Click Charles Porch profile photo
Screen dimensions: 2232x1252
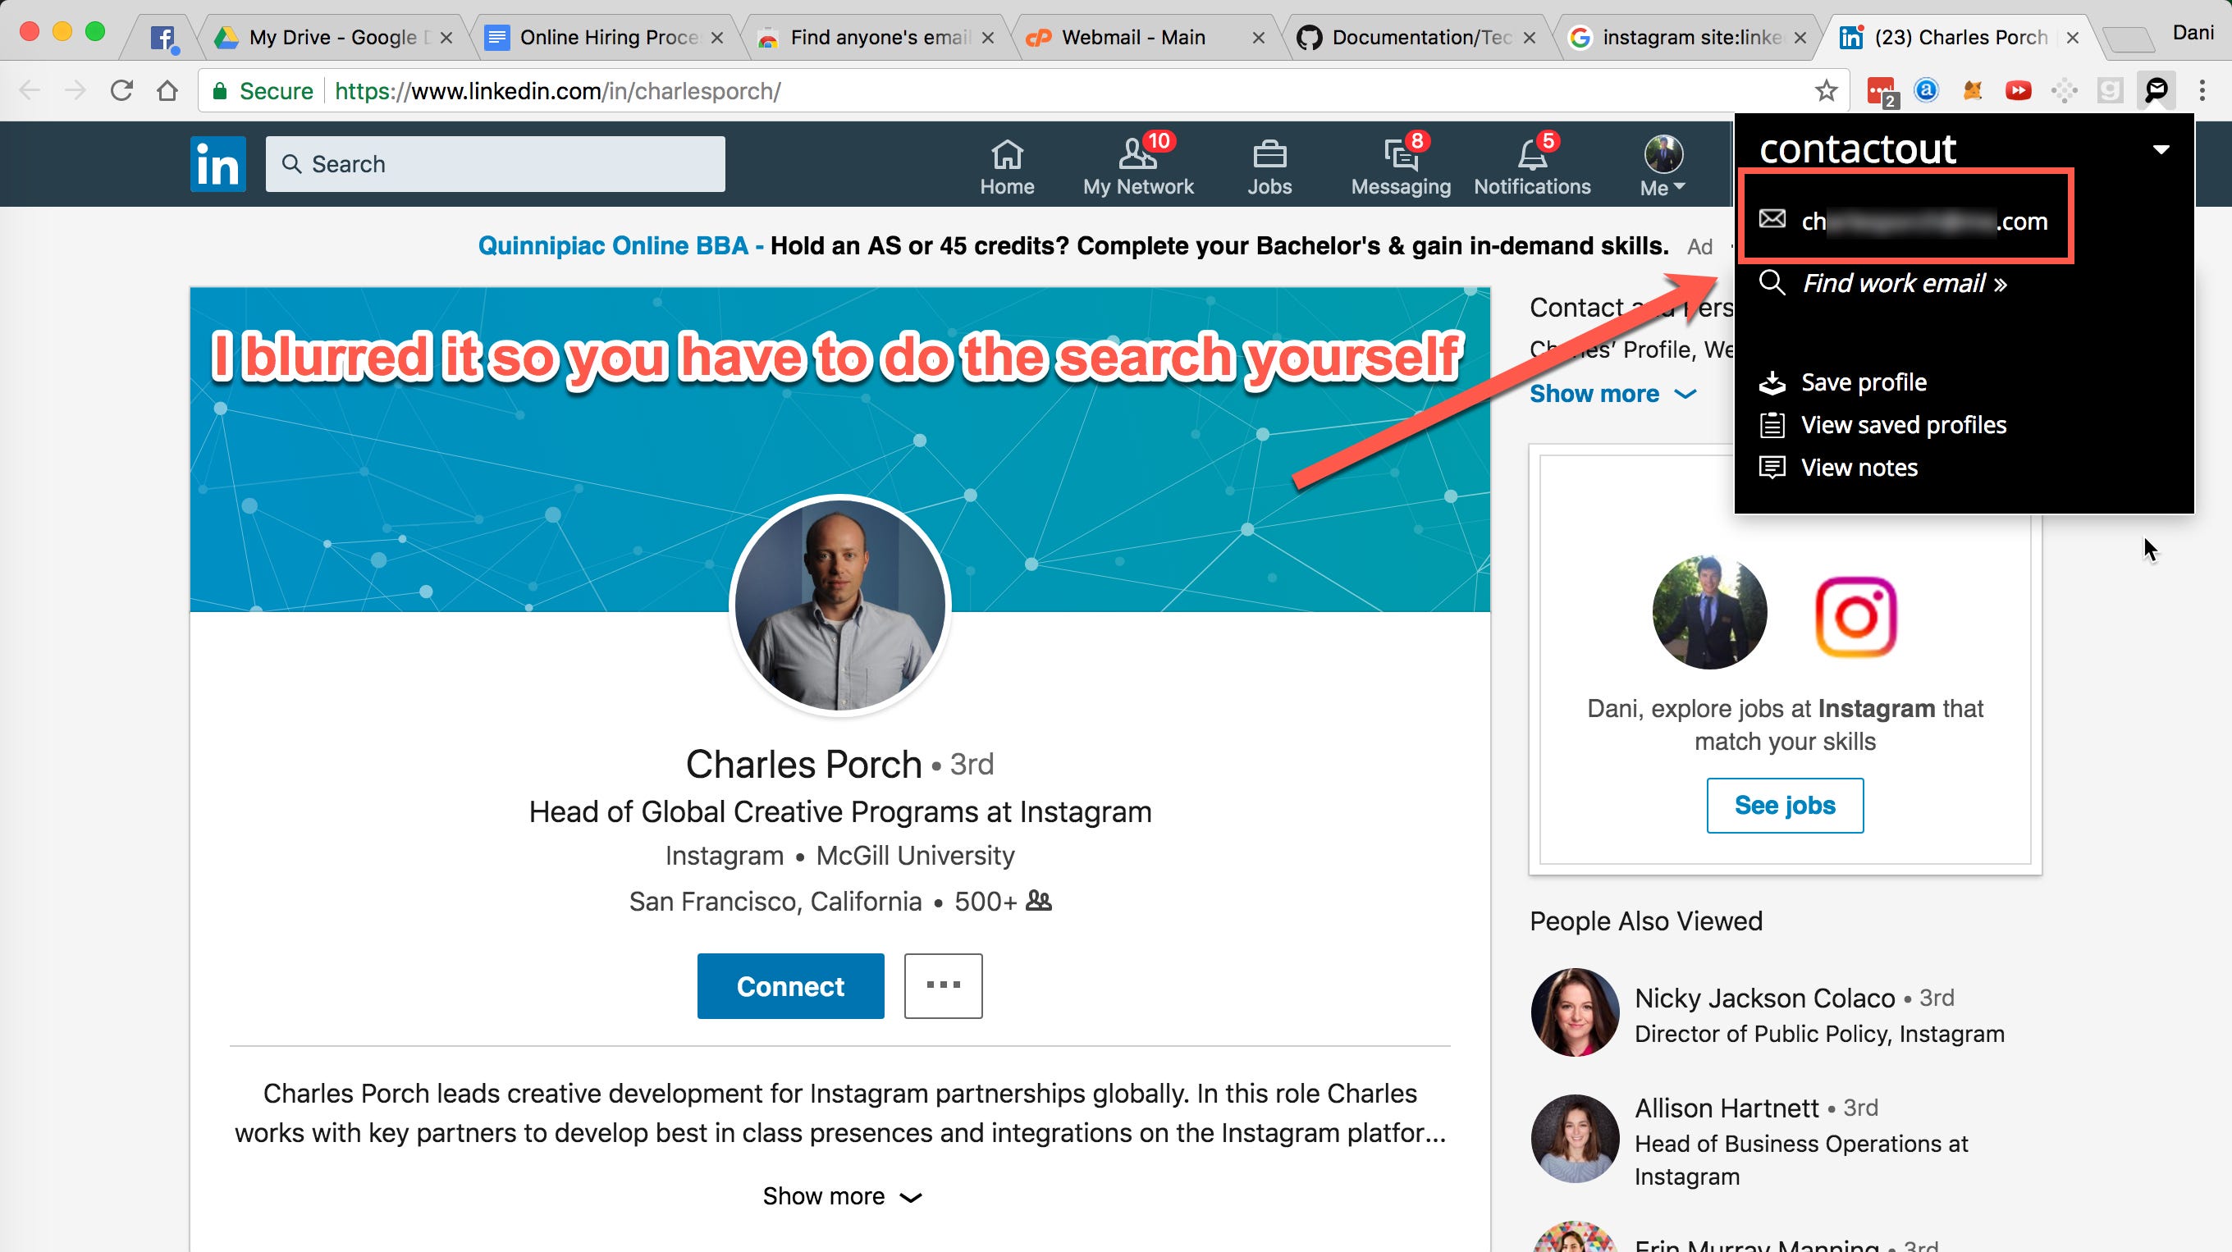click(x=839, y=605)
